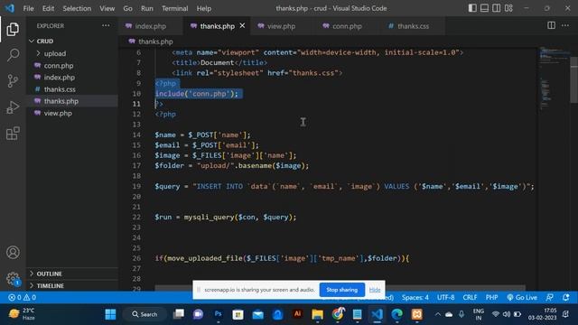
Task: Change line endings via CRLF
Action: pyautogui.click(x=470, y=297)
